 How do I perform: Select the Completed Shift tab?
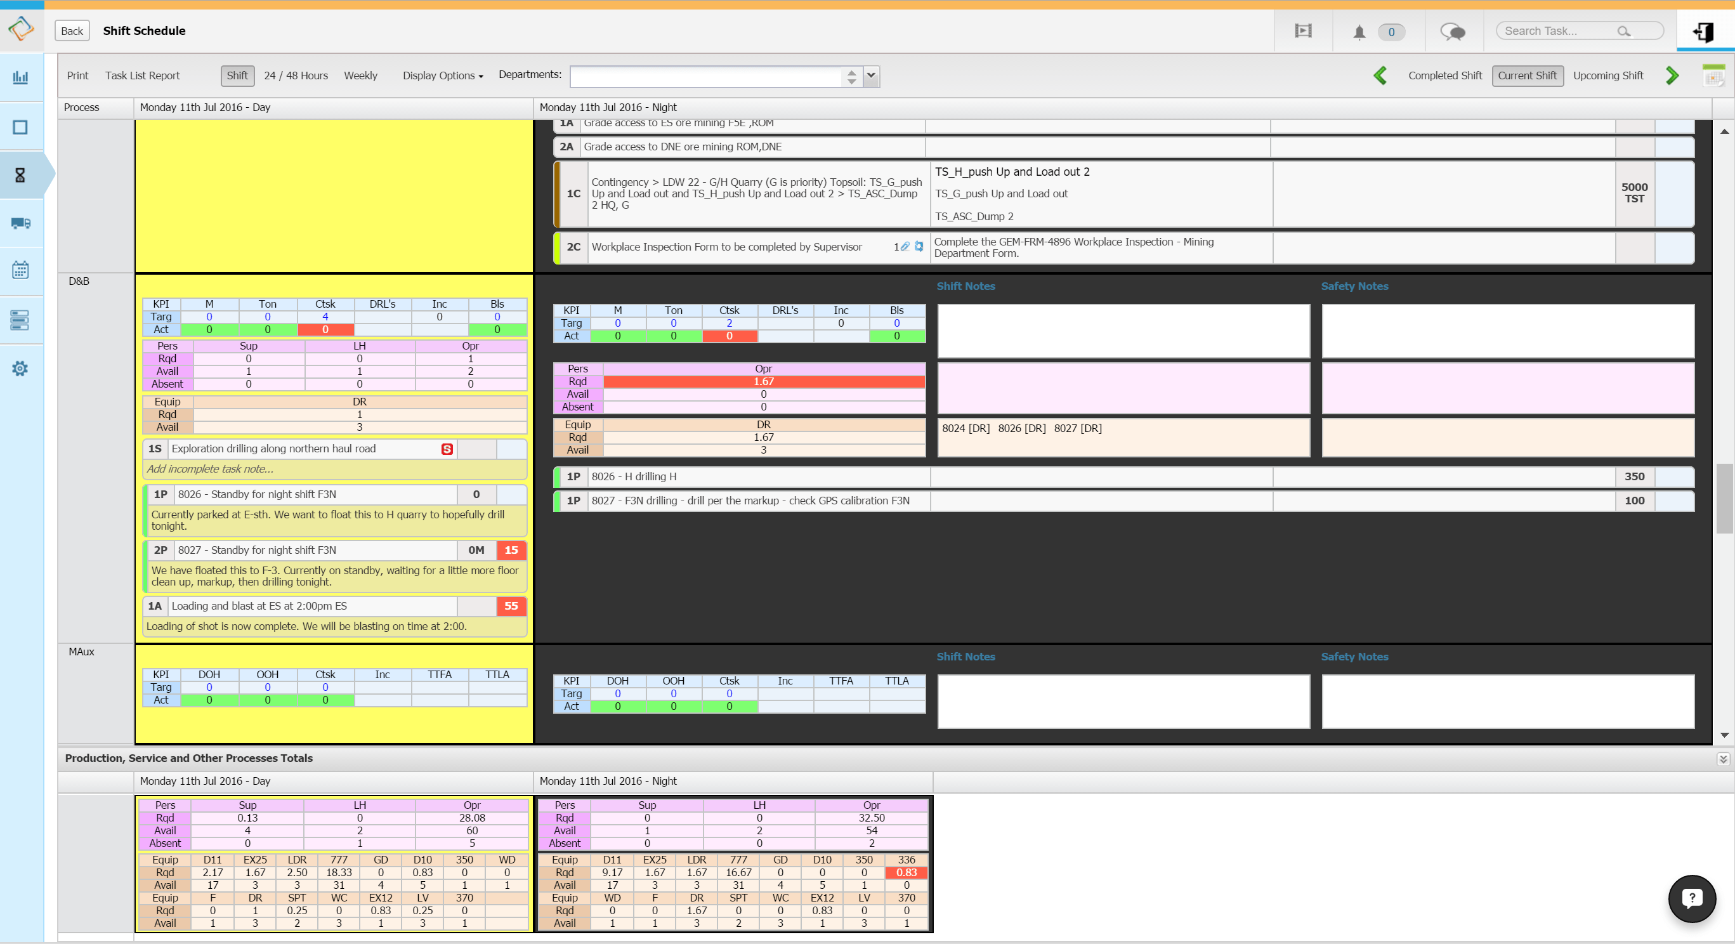pyautogui.click(x=1444, y=75)
